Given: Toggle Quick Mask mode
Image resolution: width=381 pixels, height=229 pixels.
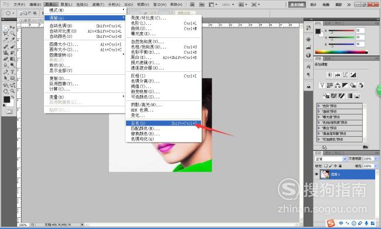Looking at the screenshot, I should [9, 112].
